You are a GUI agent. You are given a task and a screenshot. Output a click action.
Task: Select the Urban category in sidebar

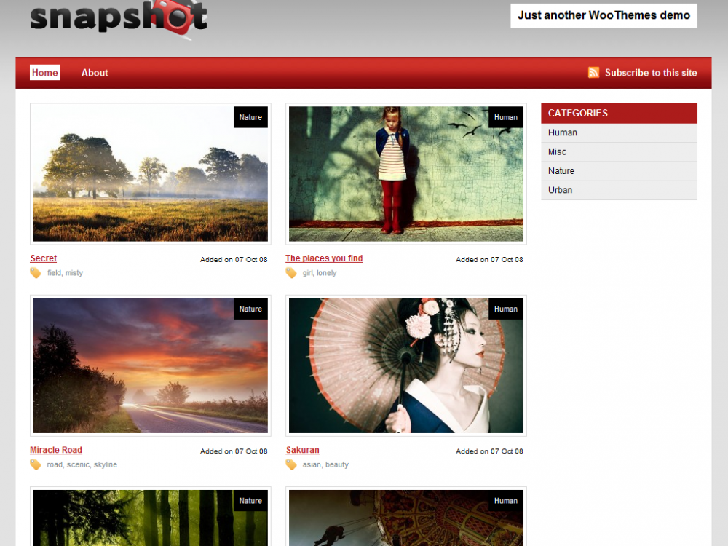pyautogui.click(x=619, y=190)
